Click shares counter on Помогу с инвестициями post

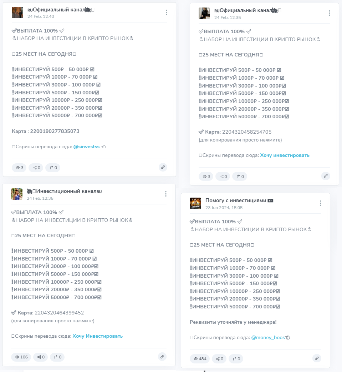click(219, 359)
